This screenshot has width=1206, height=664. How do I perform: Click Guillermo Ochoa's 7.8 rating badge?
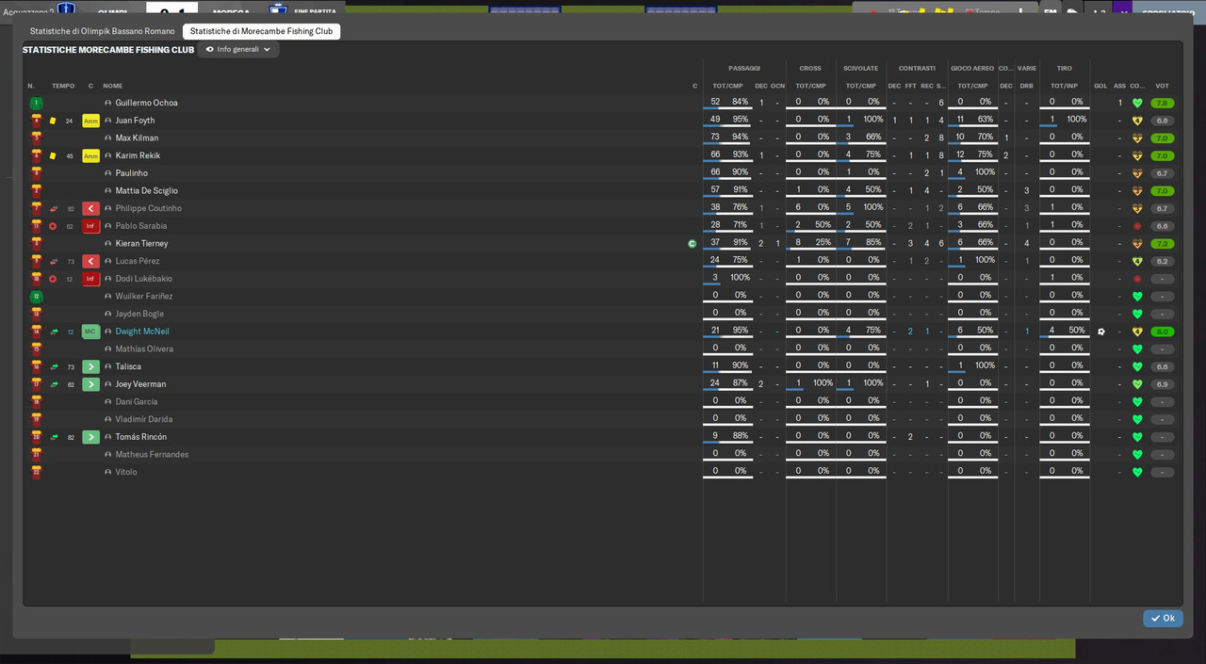[1163, 103]
